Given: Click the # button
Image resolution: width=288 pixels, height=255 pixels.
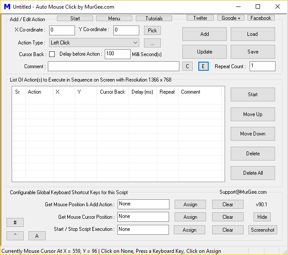Looking at the screenshot, I should 15,223.
